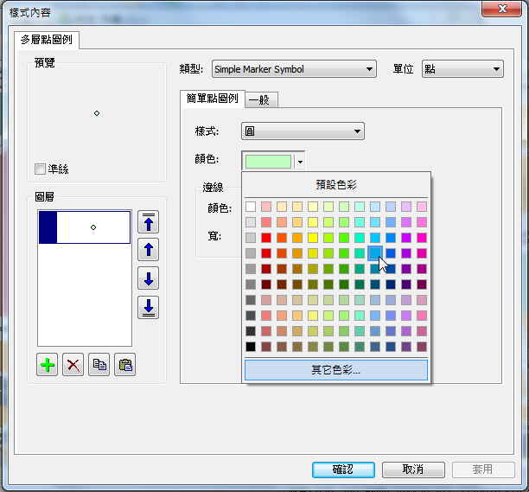
Task: Click the current light green color well
Action: 269,162
